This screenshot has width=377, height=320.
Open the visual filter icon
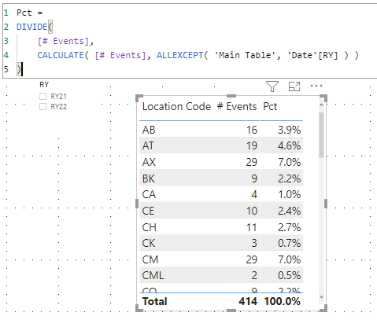272,86
